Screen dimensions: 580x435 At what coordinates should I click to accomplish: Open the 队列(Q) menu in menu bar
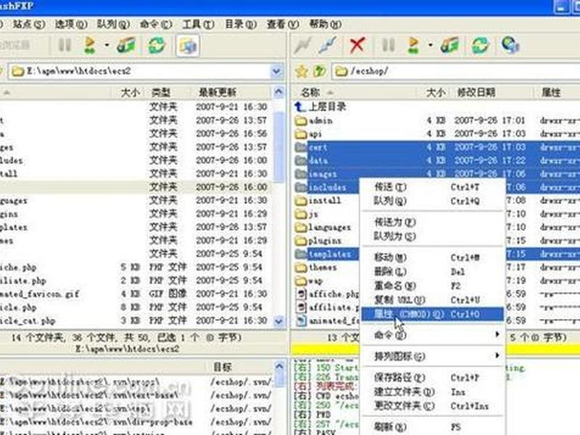tap(113, 25)
